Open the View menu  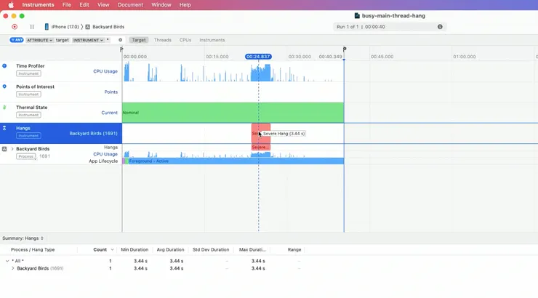click(x=103, y=5)
